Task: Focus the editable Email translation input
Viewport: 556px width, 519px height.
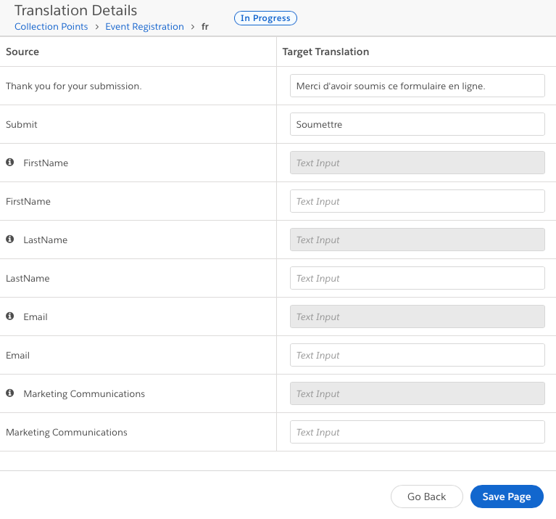Action: pos(417,355)
